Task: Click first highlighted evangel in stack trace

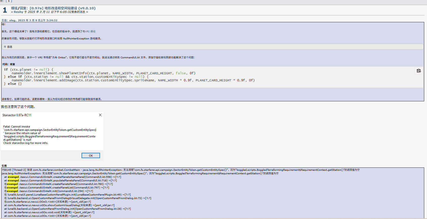Action: pyautogui.click(x=13, y=177)
